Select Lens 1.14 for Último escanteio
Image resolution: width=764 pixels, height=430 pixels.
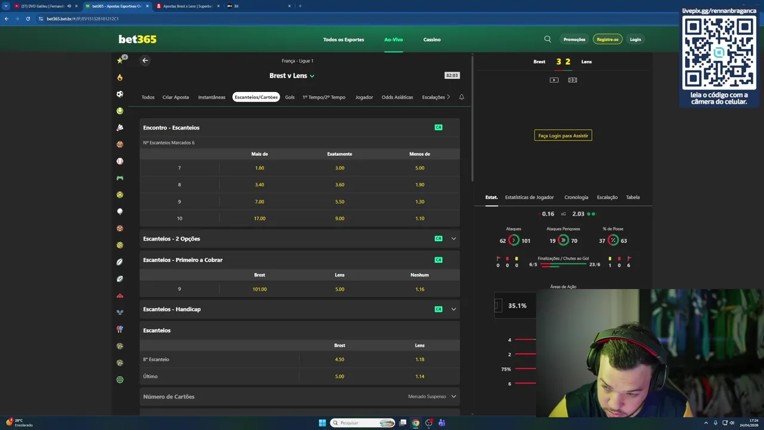(x=420, y=376)
